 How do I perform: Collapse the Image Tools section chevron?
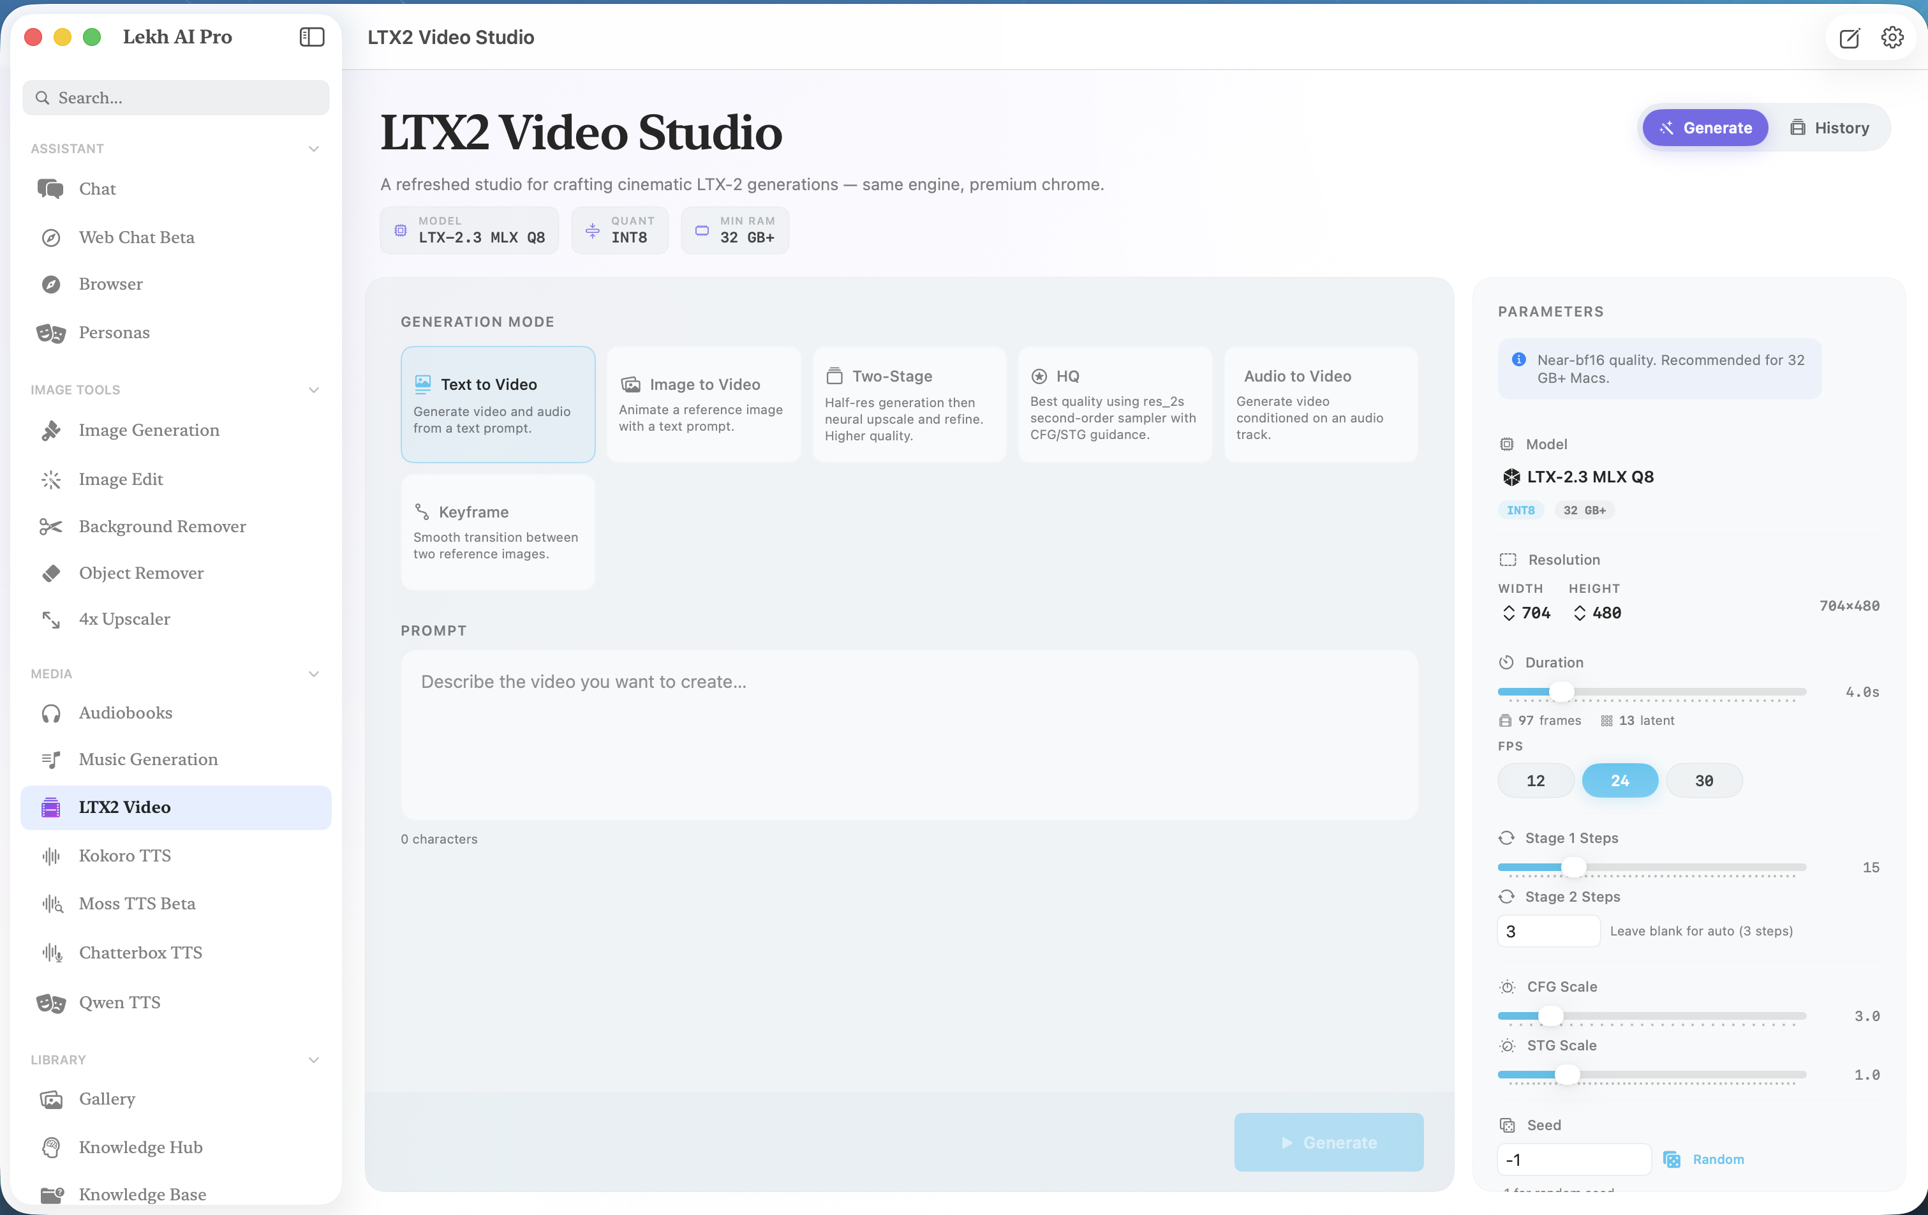[314, 390]
